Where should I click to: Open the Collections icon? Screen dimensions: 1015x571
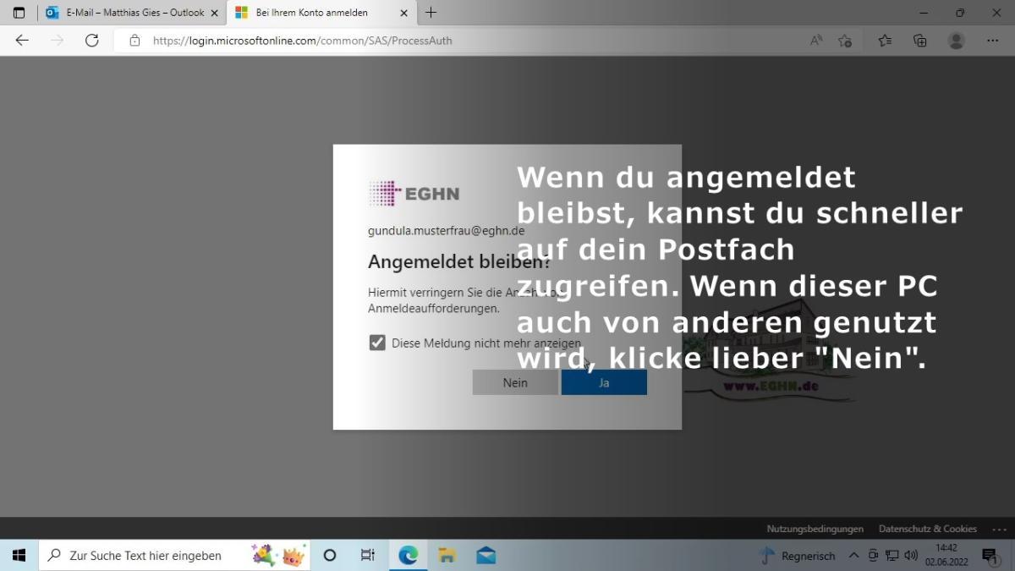point(920,41)
